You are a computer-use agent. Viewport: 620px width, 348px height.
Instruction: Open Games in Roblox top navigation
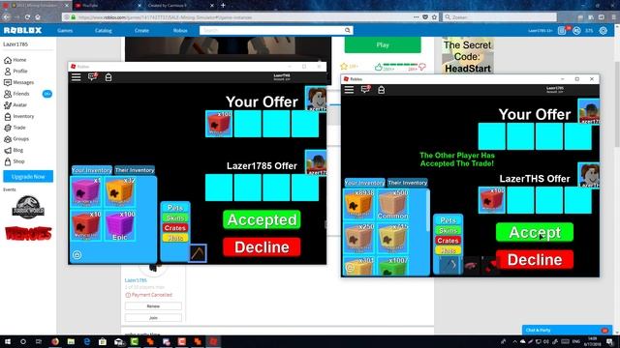[65, 30]
